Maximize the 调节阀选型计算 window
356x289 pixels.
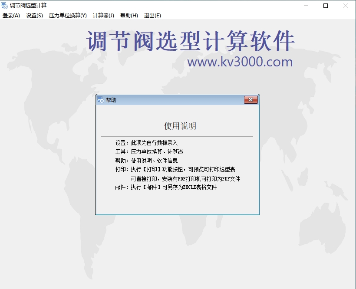pos(326,6)
